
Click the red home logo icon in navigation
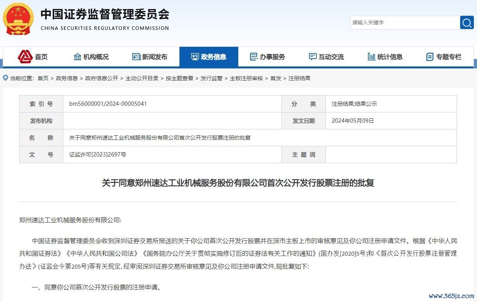[25, 57]
